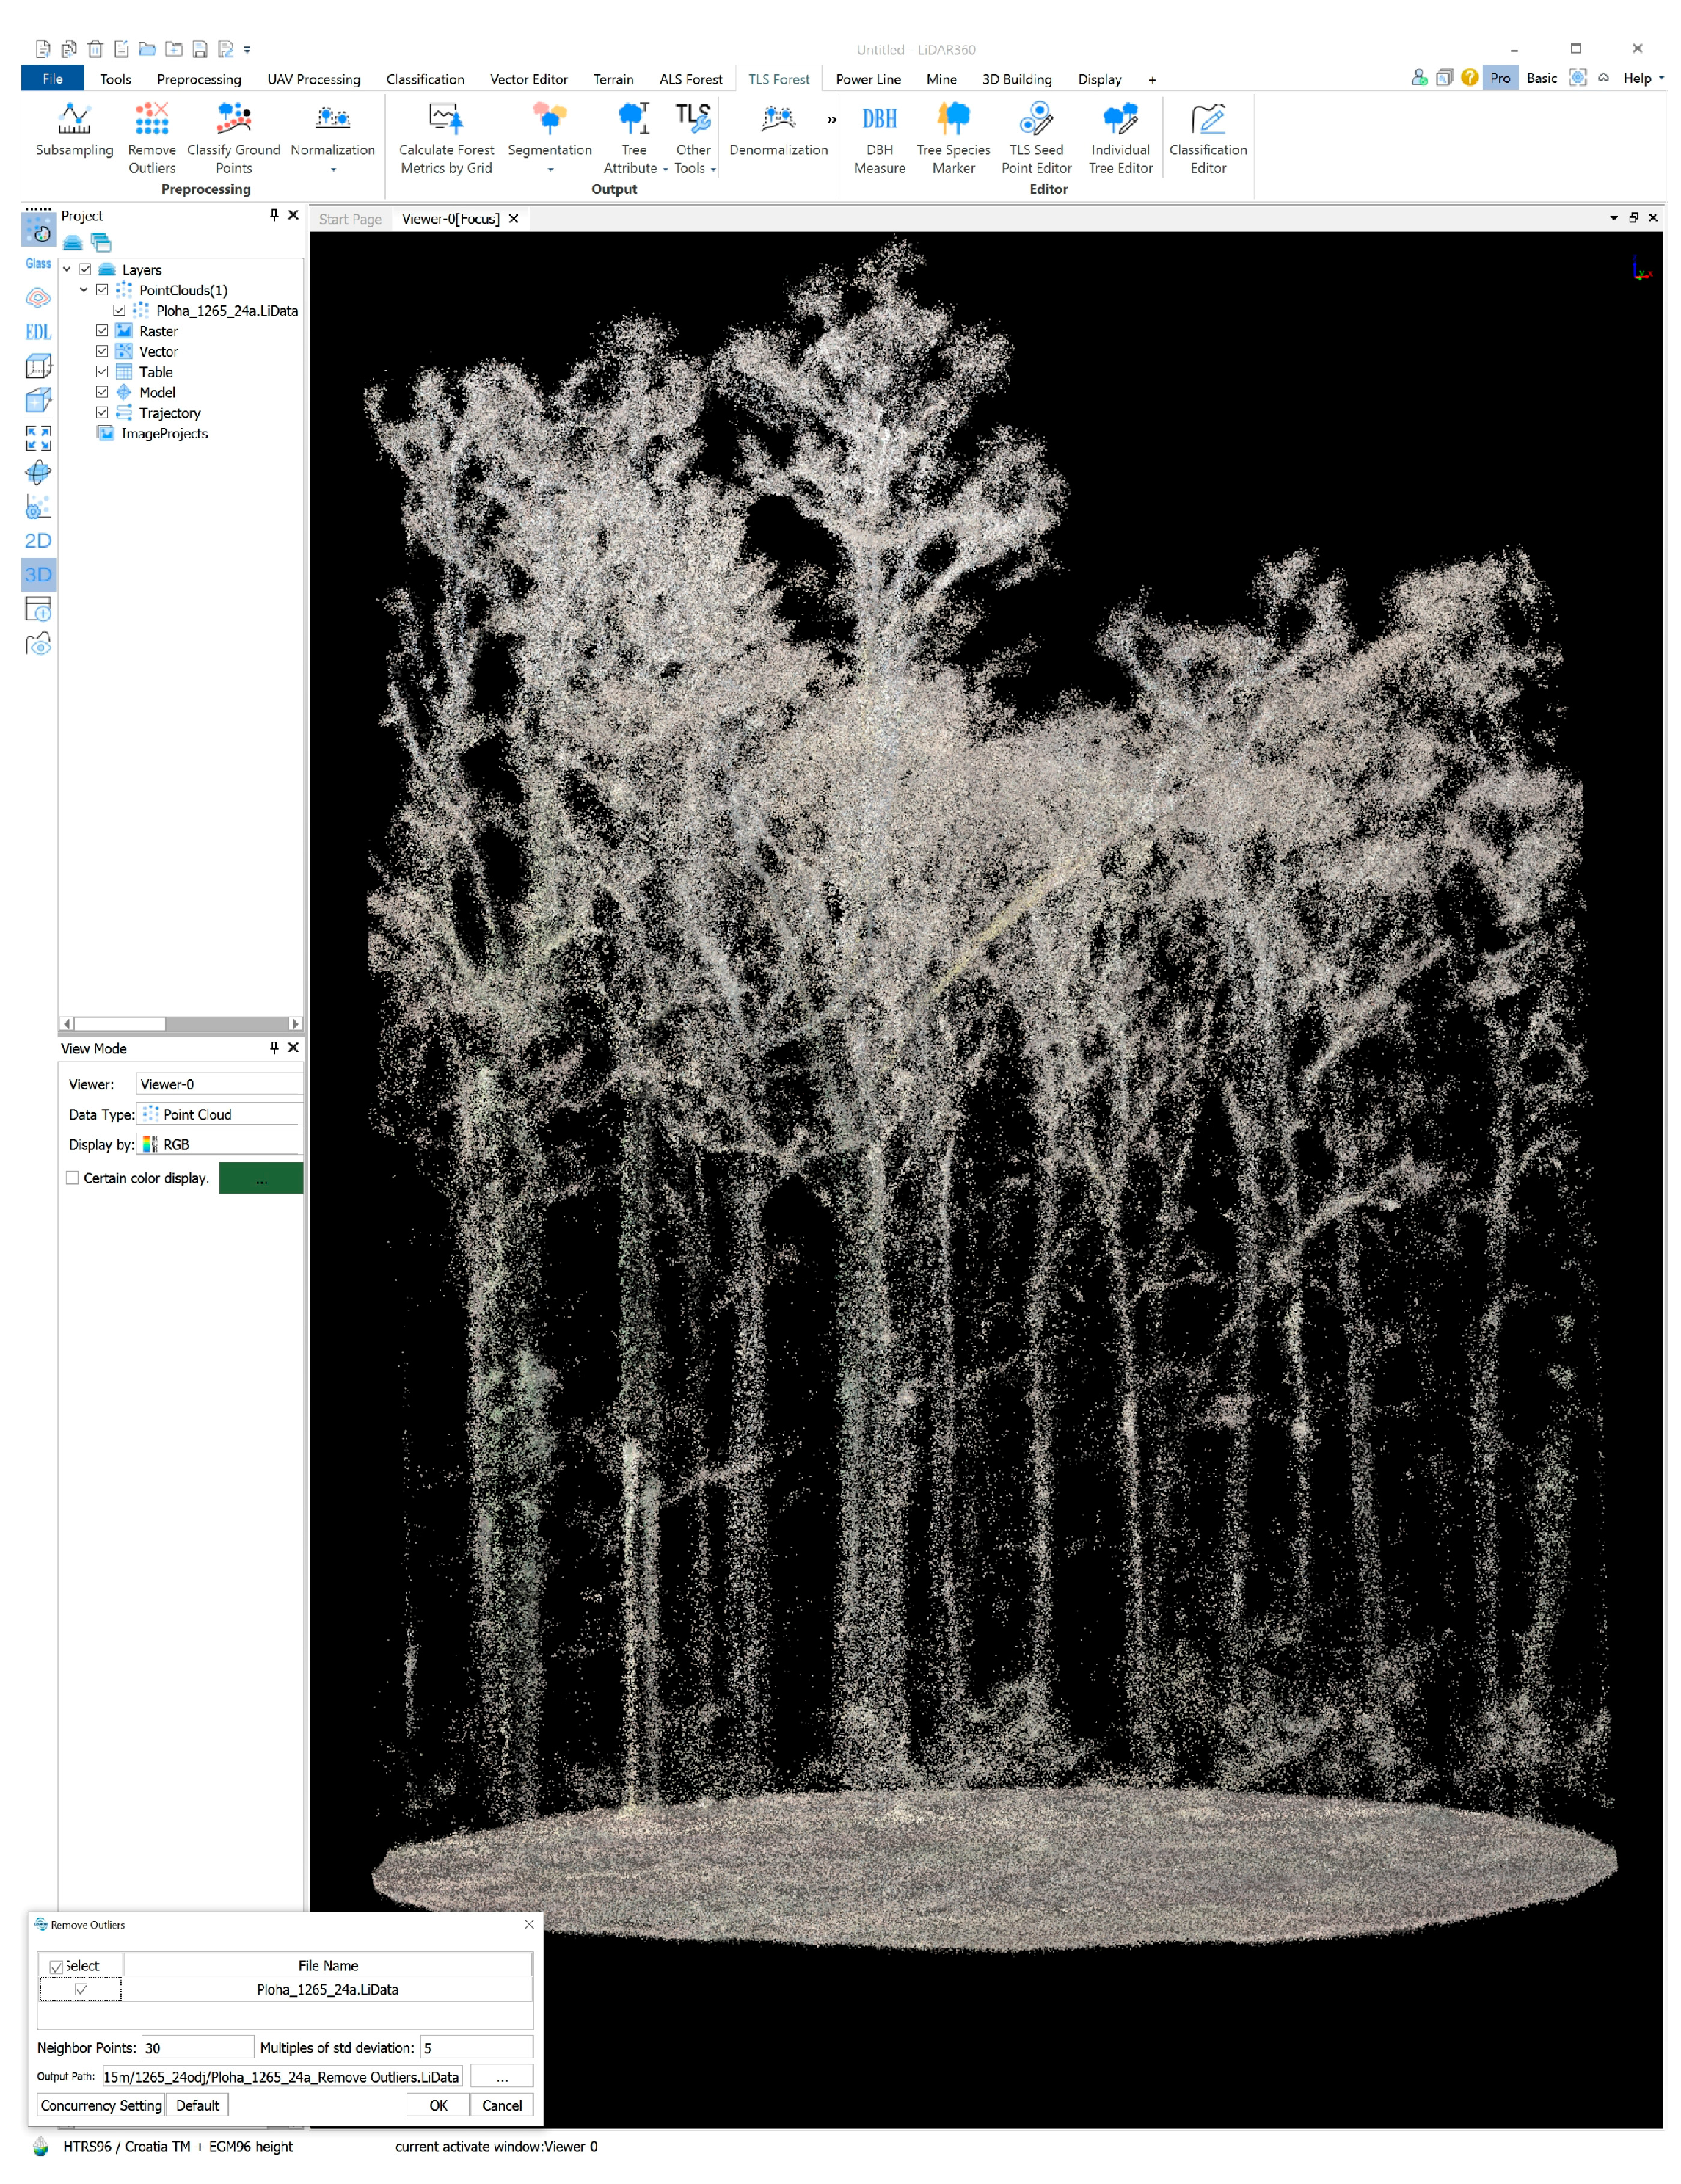
Task: Click the green certain color swatch
Action: pos(261,1178)
